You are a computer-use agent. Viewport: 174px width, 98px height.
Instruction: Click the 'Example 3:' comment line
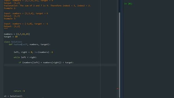coord(10,19)
